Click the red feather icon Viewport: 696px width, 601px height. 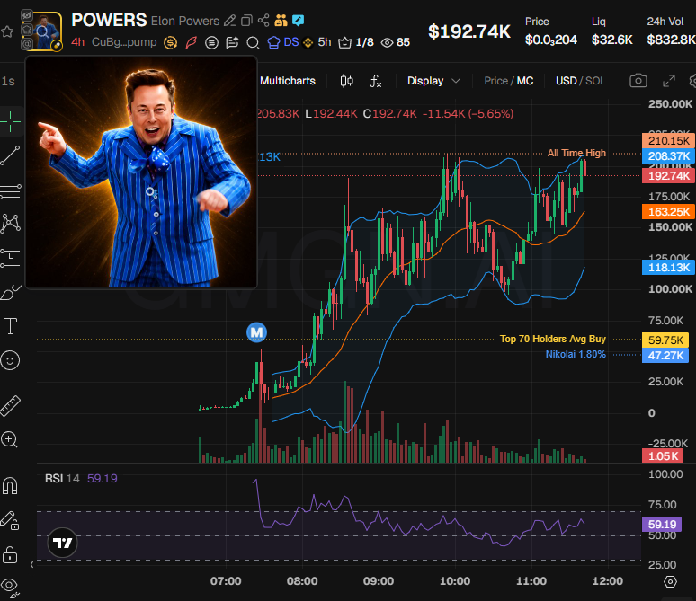point(191,42)
